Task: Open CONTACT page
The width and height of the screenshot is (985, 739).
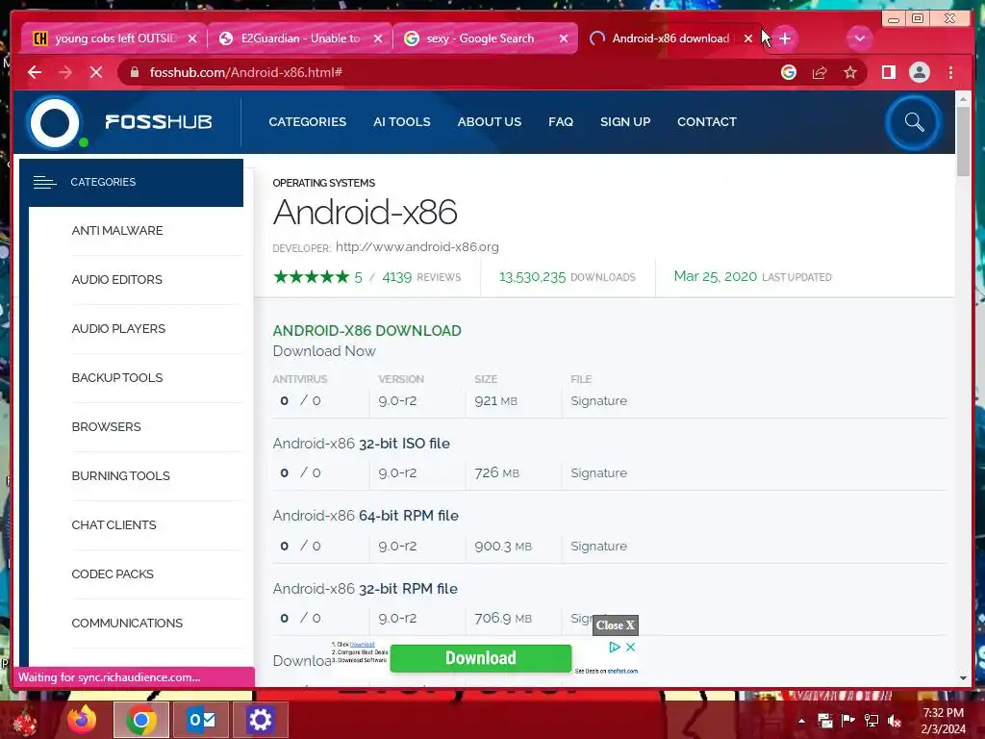Action: tap(707, 122)
